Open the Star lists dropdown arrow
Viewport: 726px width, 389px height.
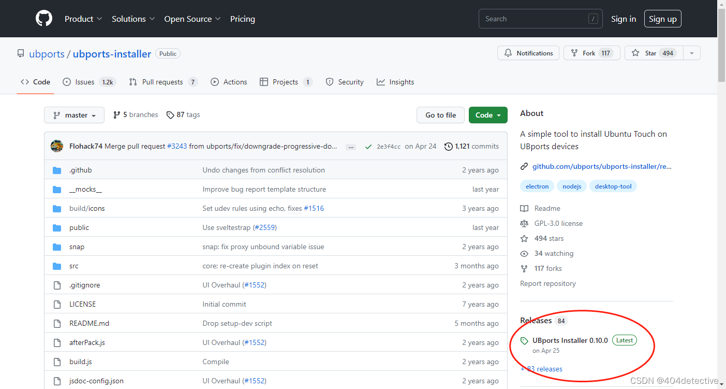tap(692, 53)
